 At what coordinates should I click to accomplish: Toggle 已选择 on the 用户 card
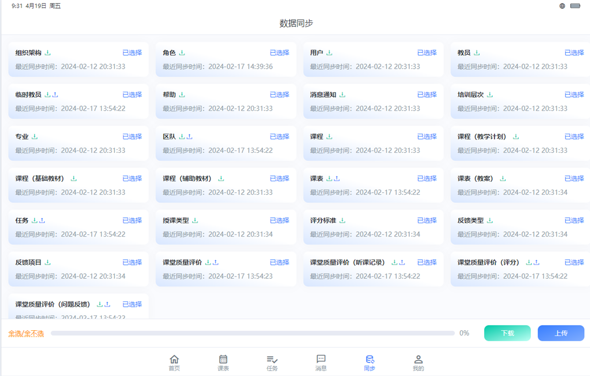(x=427, y=53)
